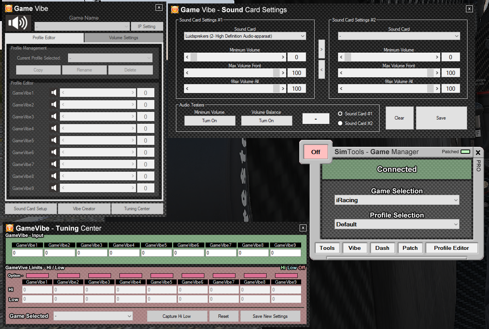Screen dimensions: 489x329
Task: Click Sound Card #1 Minimum Volume slider thumb
Action: [x=194, y=57]
